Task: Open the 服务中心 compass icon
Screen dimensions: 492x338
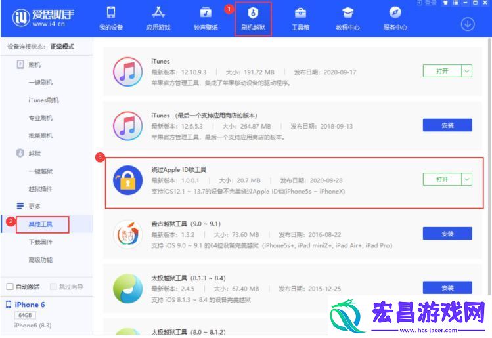Action: (x=395, y=13)
